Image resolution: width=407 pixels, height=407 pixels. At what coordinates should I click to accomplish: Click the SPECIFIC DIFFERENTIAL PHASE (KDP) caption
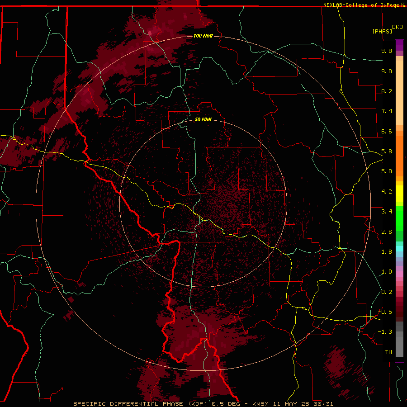pyautogui.click(x=141, y=404)
